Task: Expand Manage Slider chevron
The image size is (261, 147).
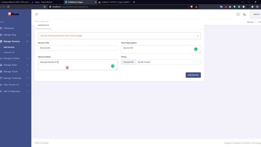Action: 27,65
